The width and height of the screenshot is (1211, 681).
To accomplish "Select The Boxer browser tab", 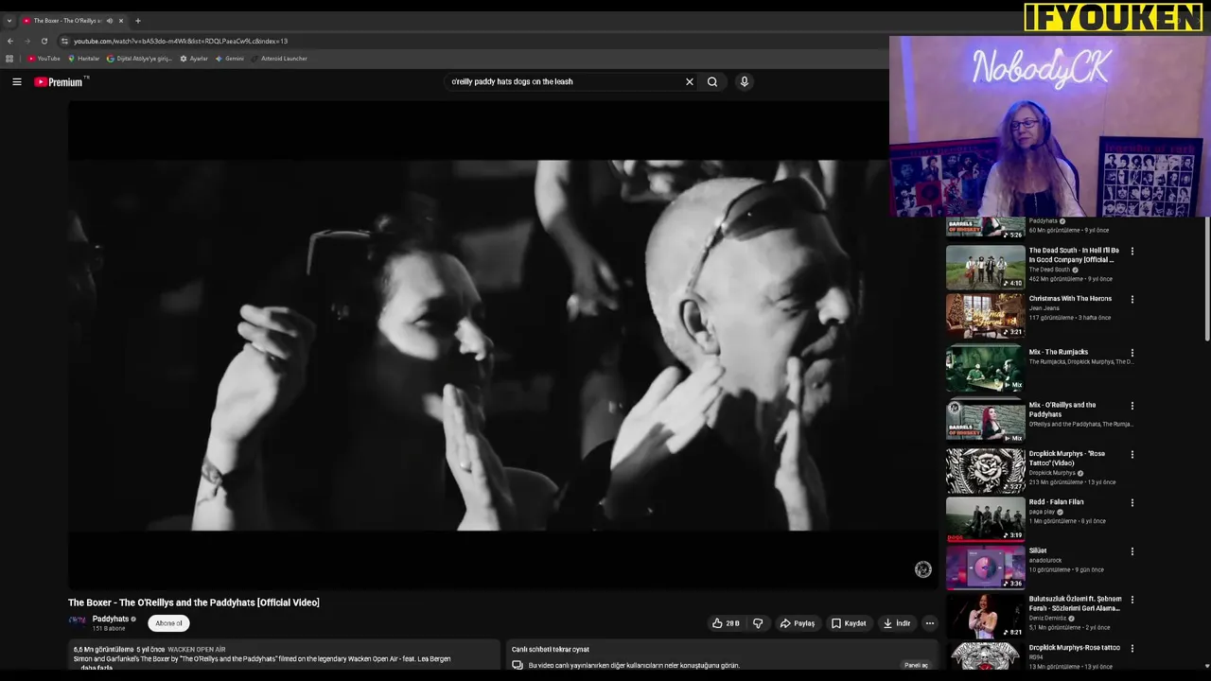I will coord(66,21).
